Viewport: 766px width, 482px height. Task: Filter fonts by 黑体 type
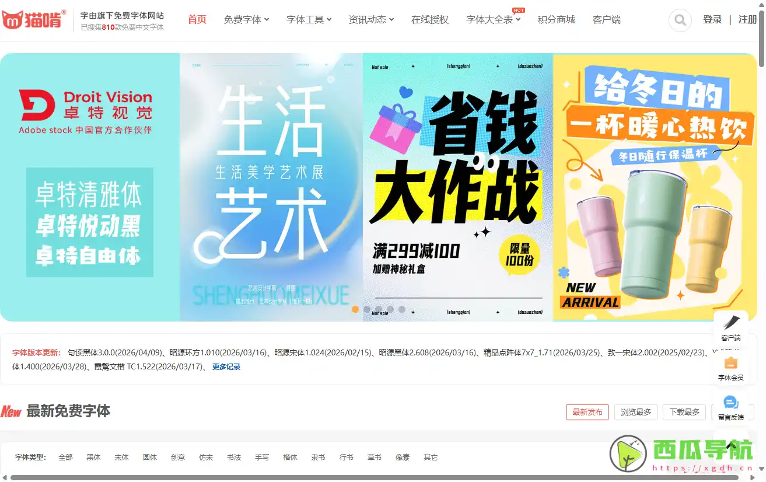pos(93,457)
